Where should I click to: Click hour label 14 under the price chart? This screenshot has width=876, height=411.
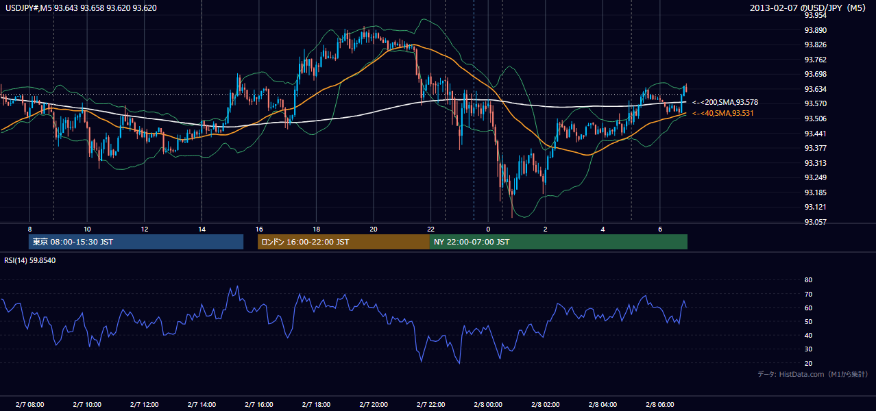pos(202,228)
